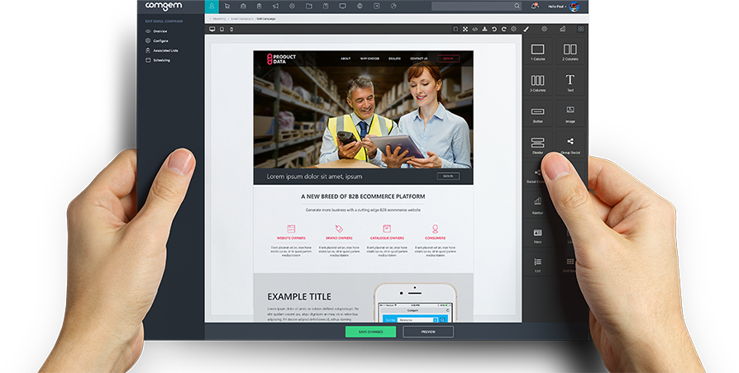This screenshot has width=739, height=373.
Task: Select the Text block
Action: coord(570,83)
